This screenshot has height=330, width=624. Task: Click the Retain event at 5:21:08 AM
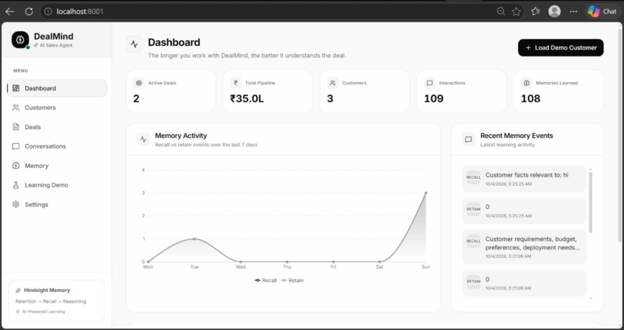pos(524,283)
